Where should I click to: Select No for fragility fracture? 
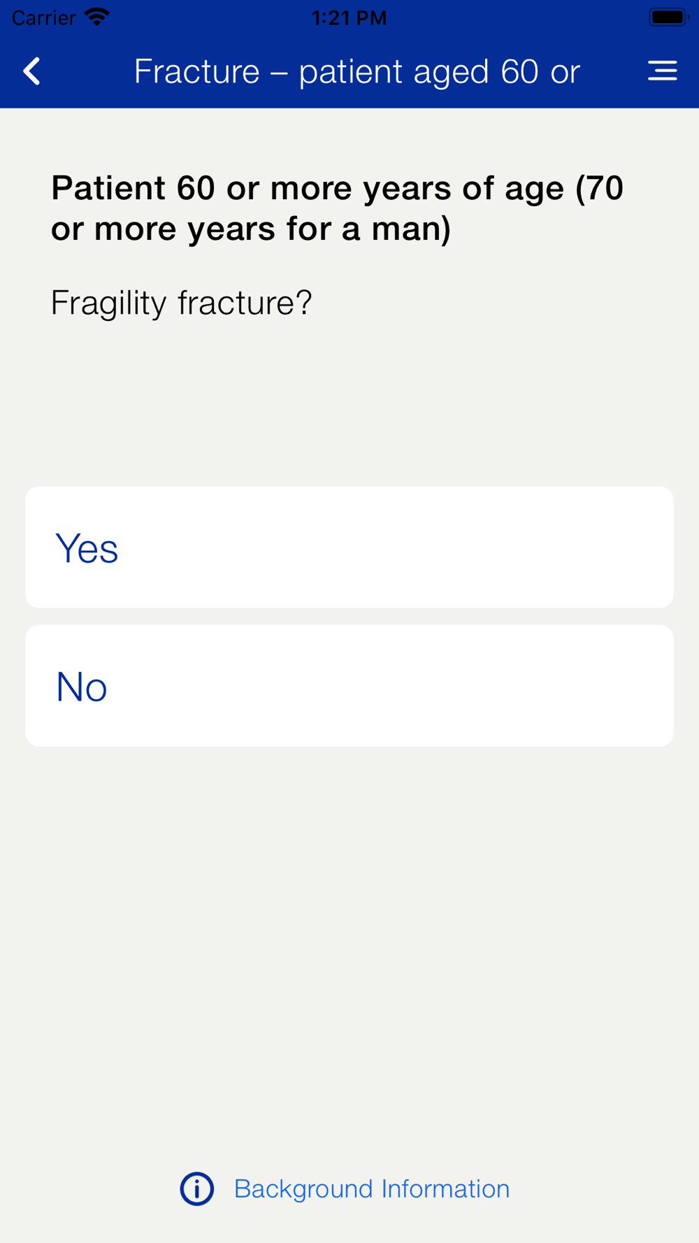point(81,687)
